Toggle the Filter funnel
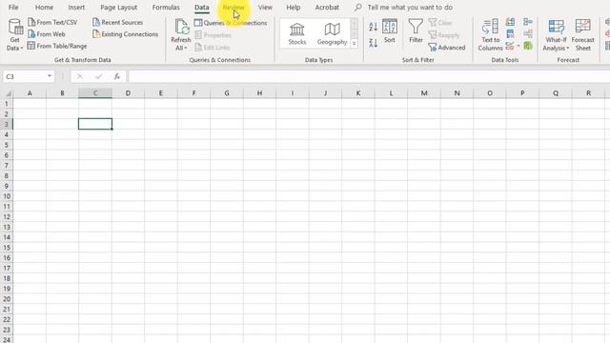This screenshot has height=343, width=610. (x=416, y=30)
